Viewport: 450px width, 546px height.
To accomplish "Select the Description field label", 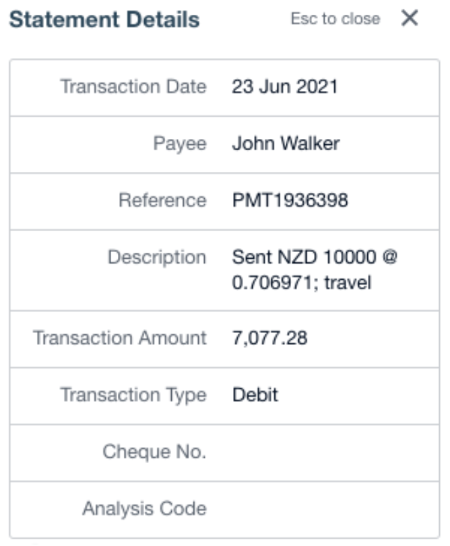I will click(157, 257).
